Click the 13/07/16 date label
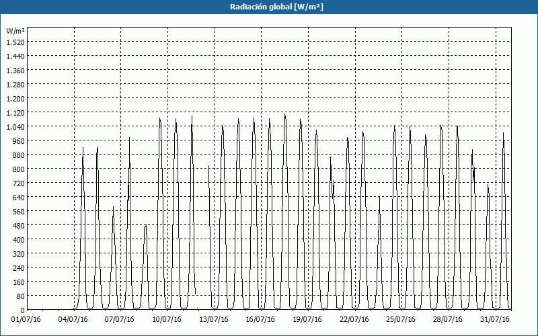This screenshot has width=538, height=336. pos(214,320)
